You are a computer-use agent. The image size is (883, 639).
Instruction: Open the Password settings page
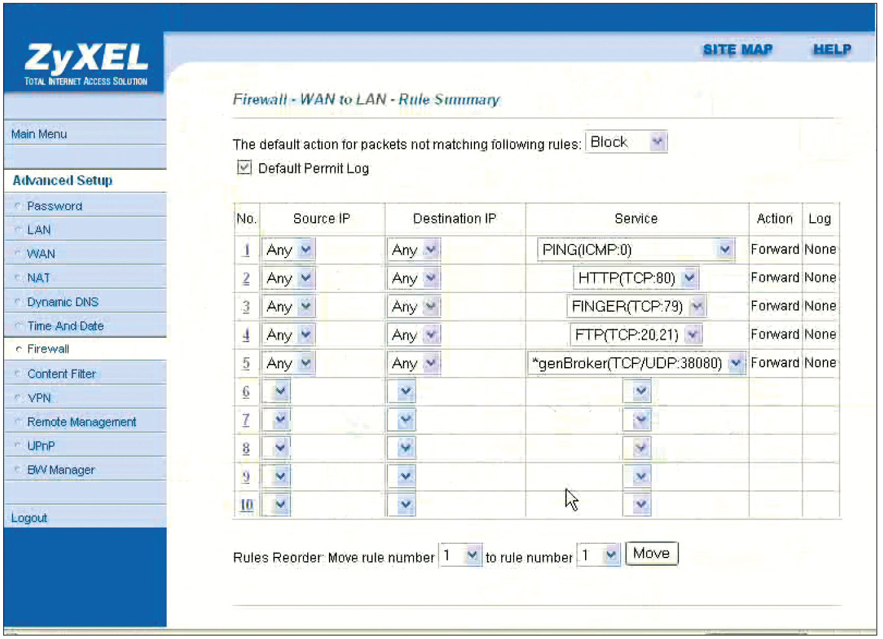(x=55, y=206)
